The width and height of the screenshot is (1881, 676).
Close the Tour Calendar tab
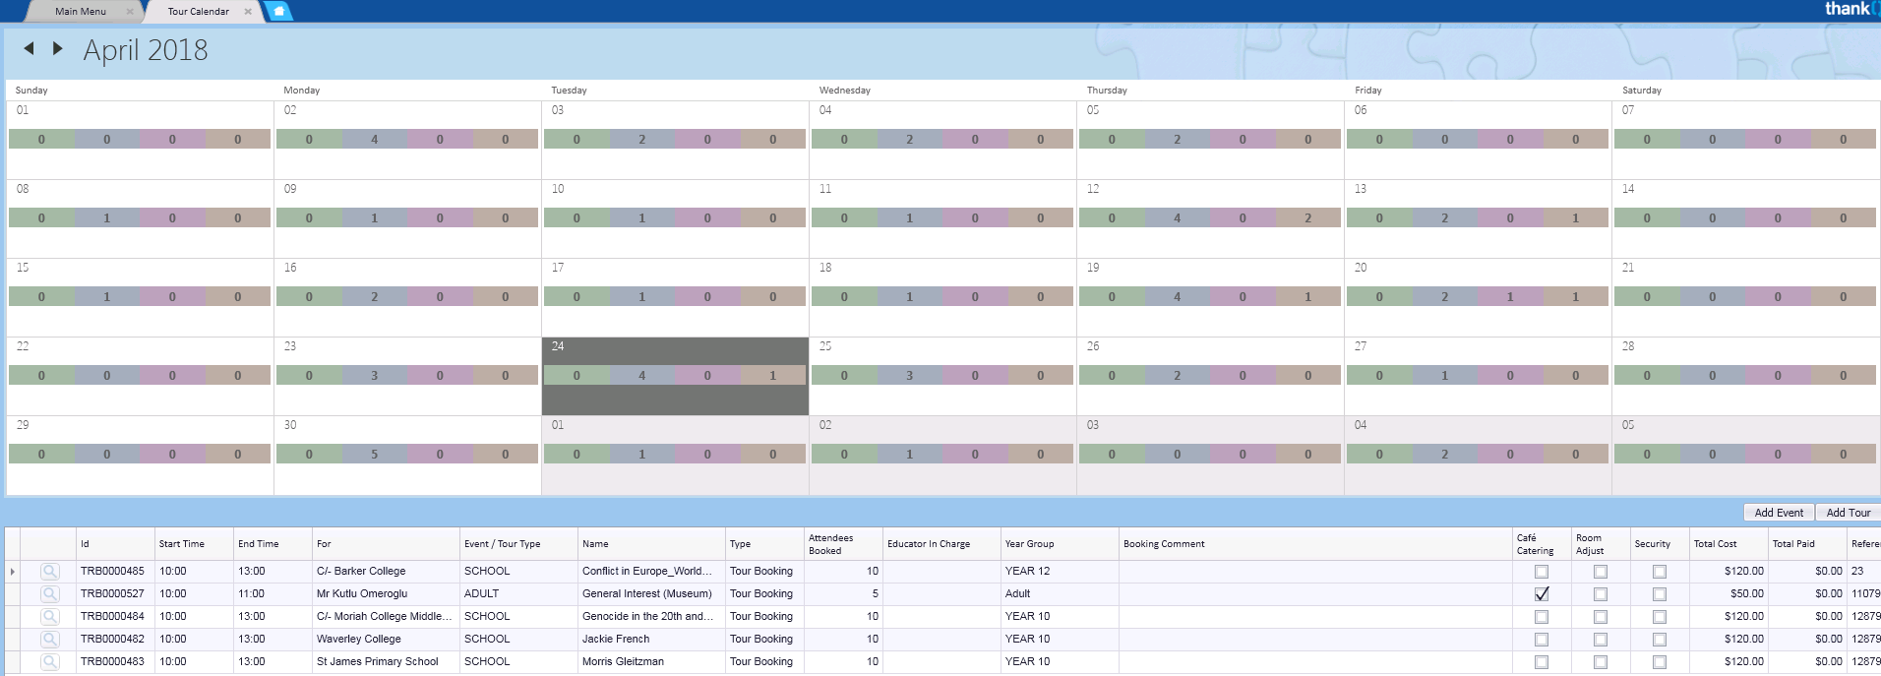(248, 12)
